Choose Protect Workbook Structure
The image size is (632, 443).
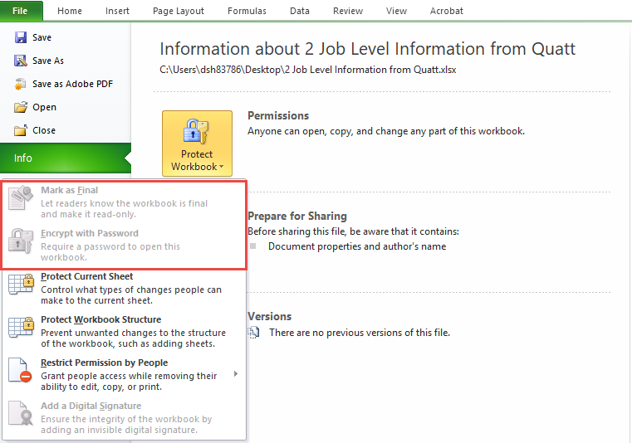(124, 332)
